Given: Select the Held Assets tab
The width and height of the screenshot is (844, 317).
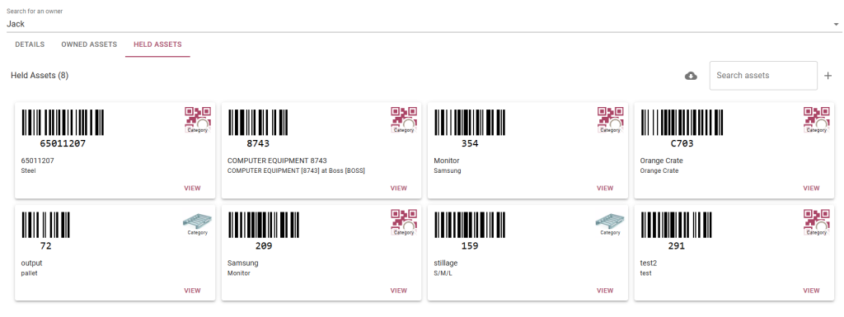Looking at the screenshot, I should click(x=157, y=44).
